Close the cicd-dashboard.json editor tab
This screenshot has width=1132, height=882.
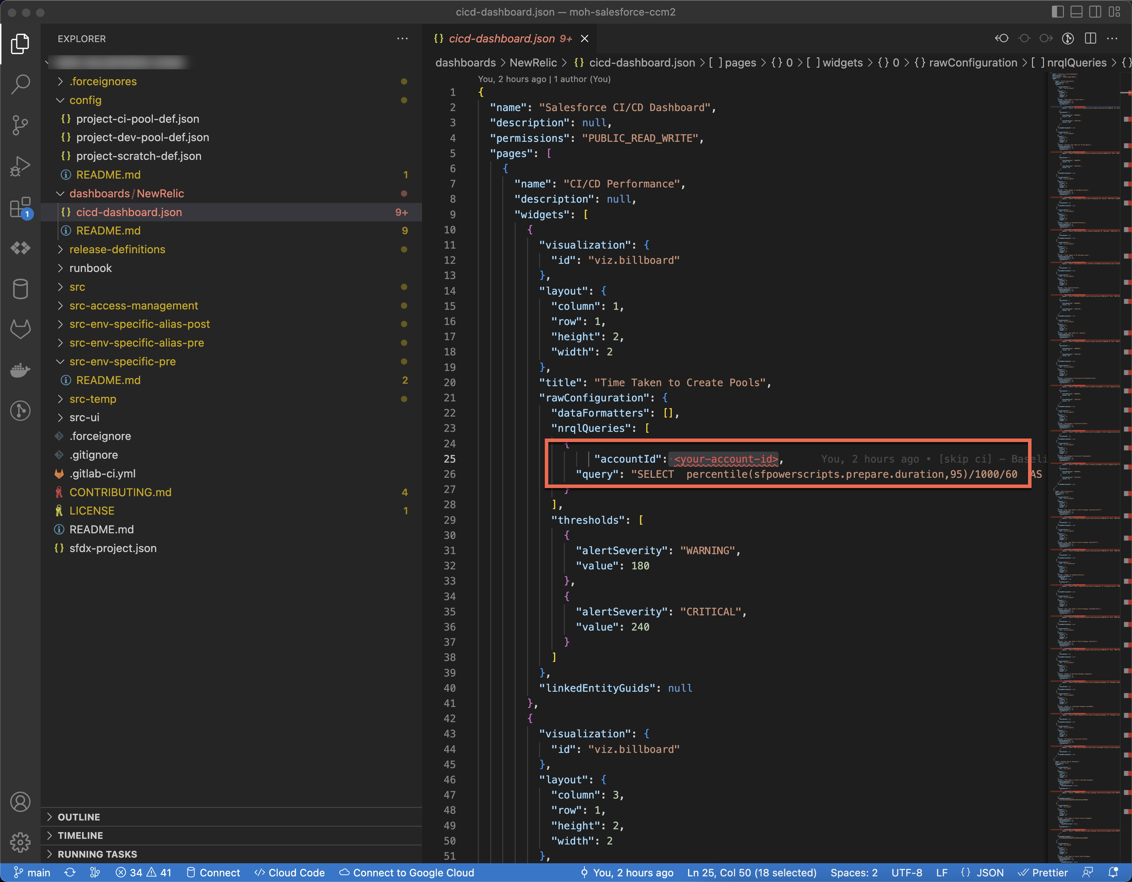(x=585, y=39)
